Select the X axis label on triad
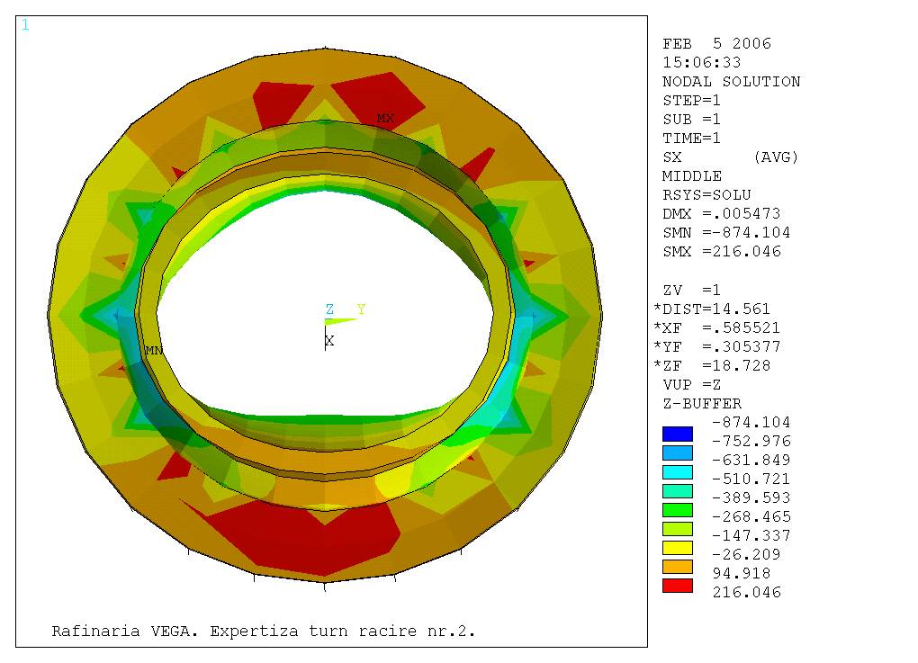 329,341
